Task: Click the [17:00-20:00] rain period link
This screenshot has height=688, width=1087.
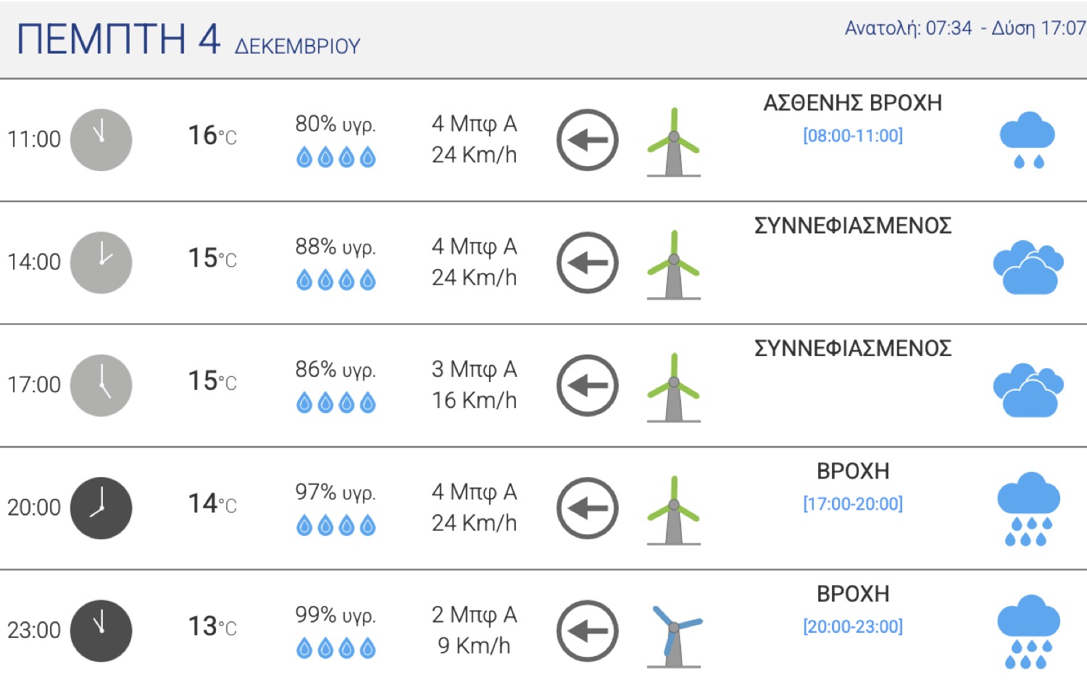Action: pos(852,504)
